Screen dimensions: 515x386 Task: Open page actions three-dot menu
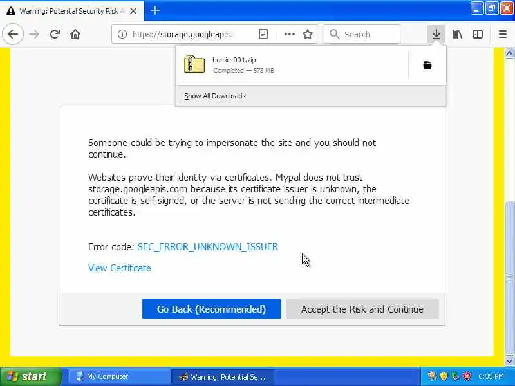click(x=289, y=34)
